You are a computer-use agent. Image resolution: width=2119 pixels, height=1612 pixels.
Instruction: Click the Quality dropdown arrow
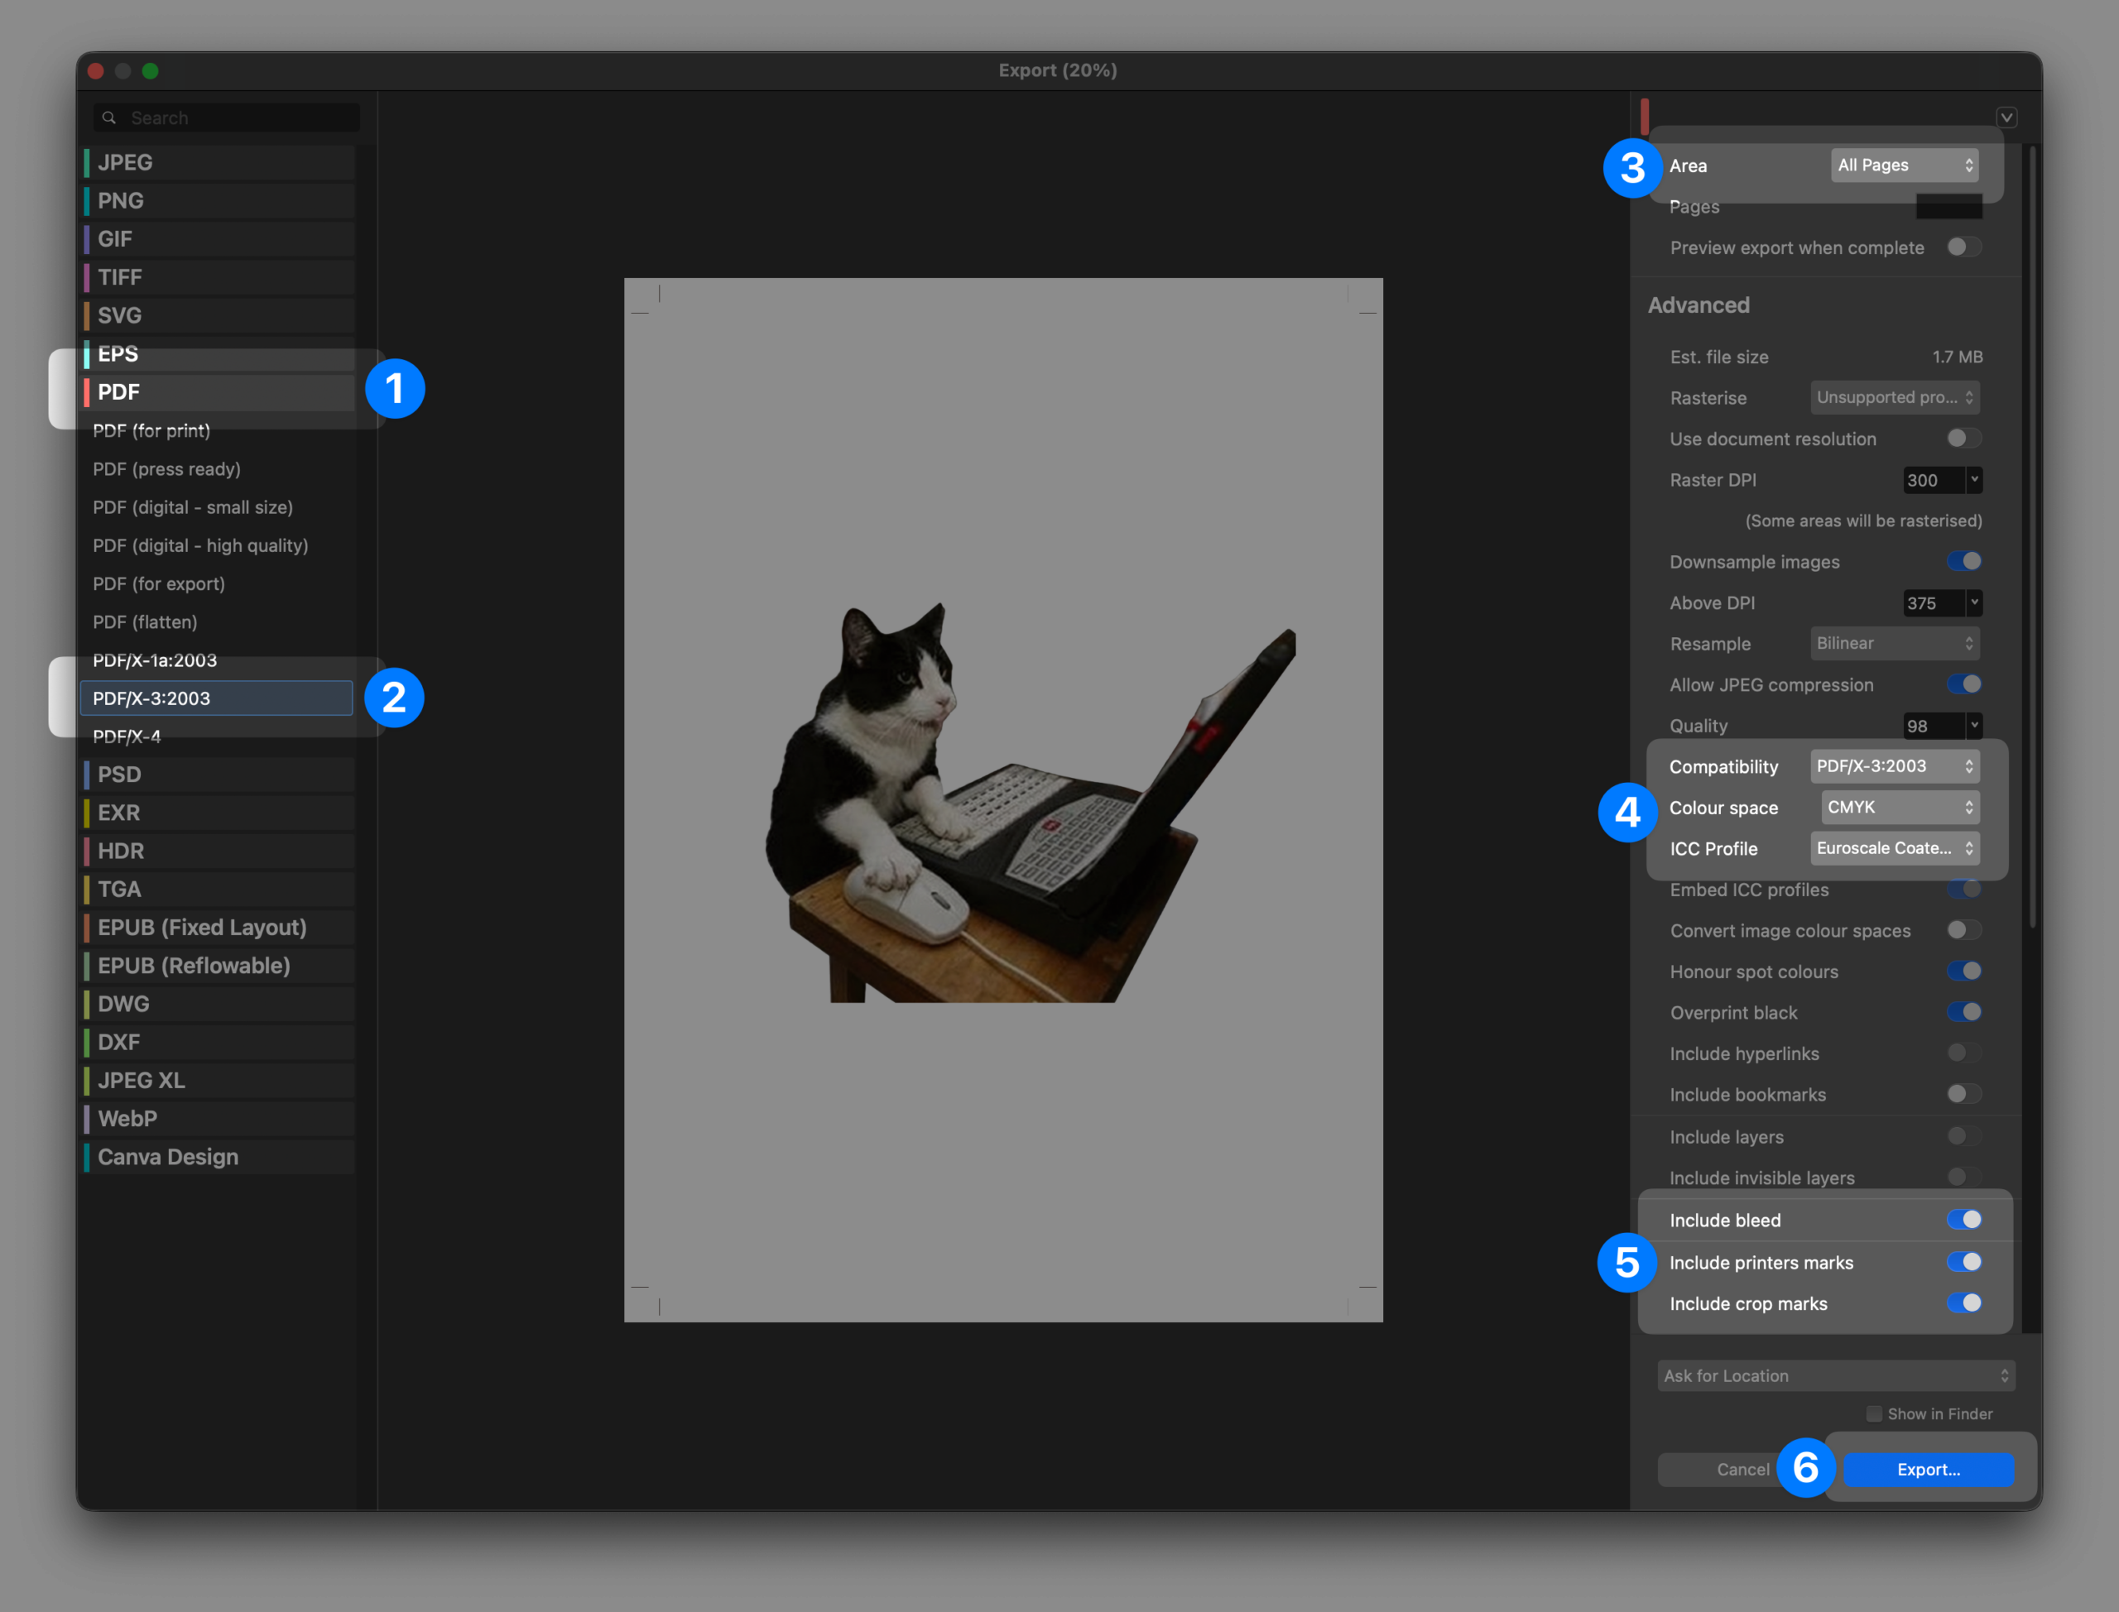click(x=1973, y=726)
